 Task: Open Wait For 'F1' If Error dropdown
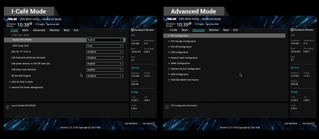pos(105,52)
